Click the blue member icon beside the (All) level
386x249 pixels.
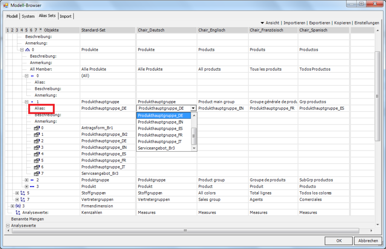pyautogui.click(x=32, y=76)
